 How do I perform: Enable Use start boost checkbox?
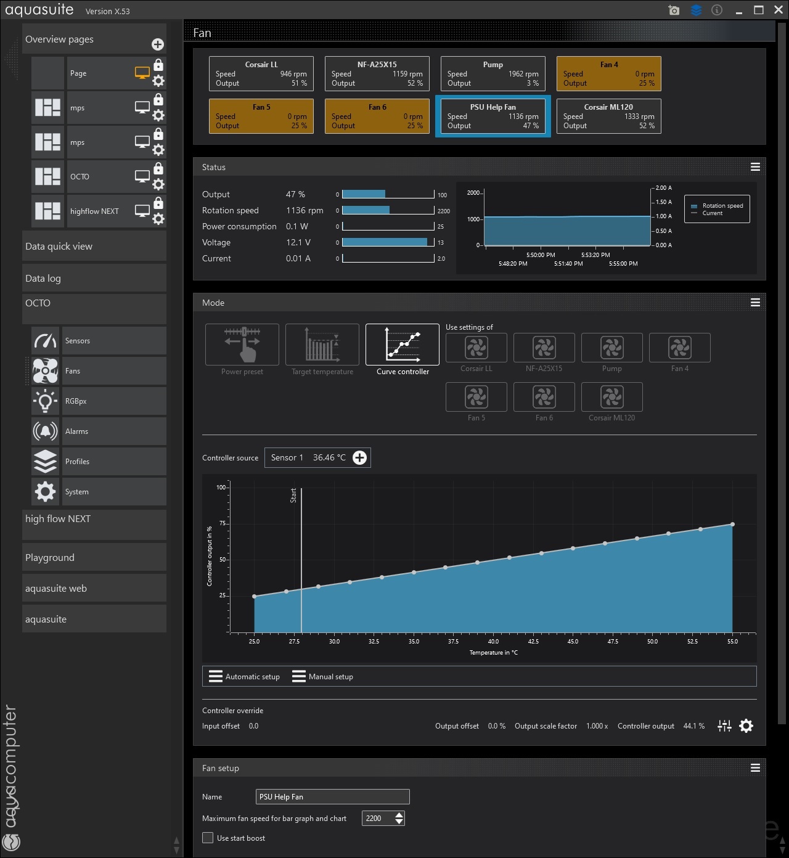(x=208, y=838)
